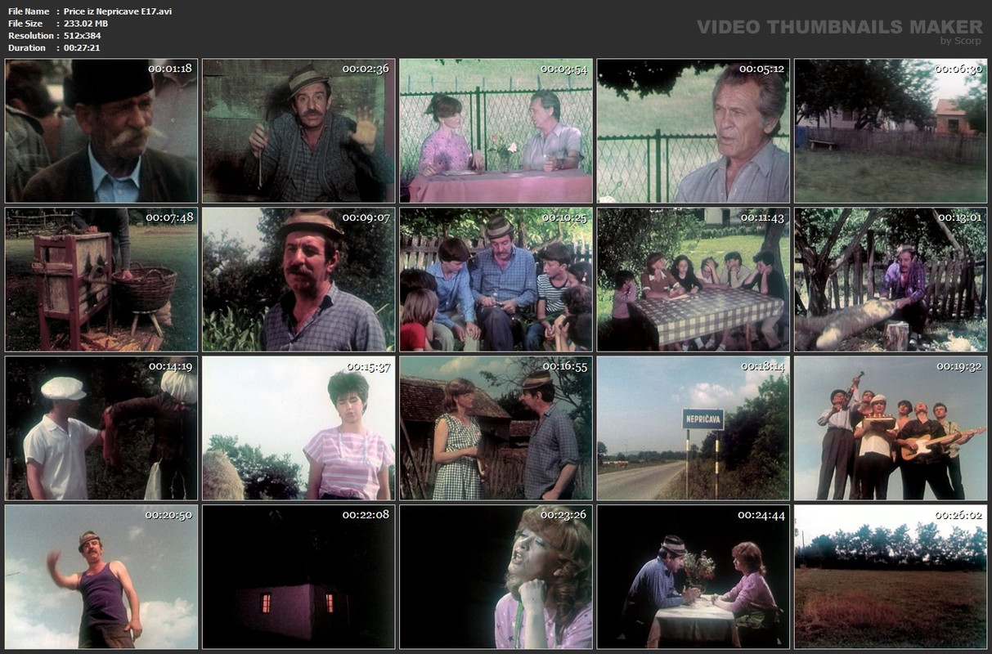Select the thumbnail at 00:13:01
Image resolution: width=992 pixels, height=654 pixels.
(891, 280)
